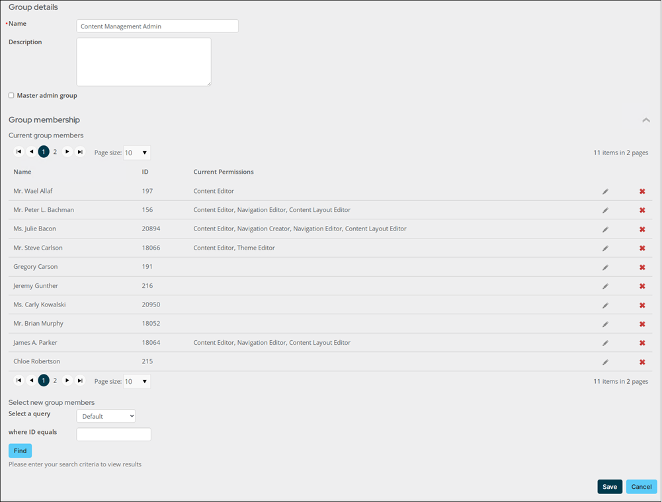662x502 pixels.
Task: Select page 1 in top pager
Action: click(x=44, y=152)
